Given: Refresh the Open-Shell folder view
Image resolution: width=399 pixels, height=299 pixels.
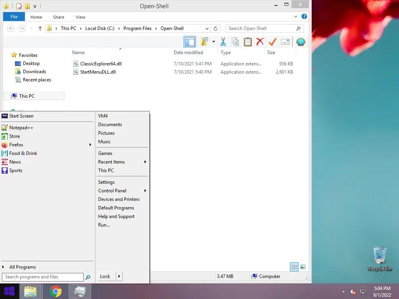Looking at the screenshot, I should click(215, 28).
